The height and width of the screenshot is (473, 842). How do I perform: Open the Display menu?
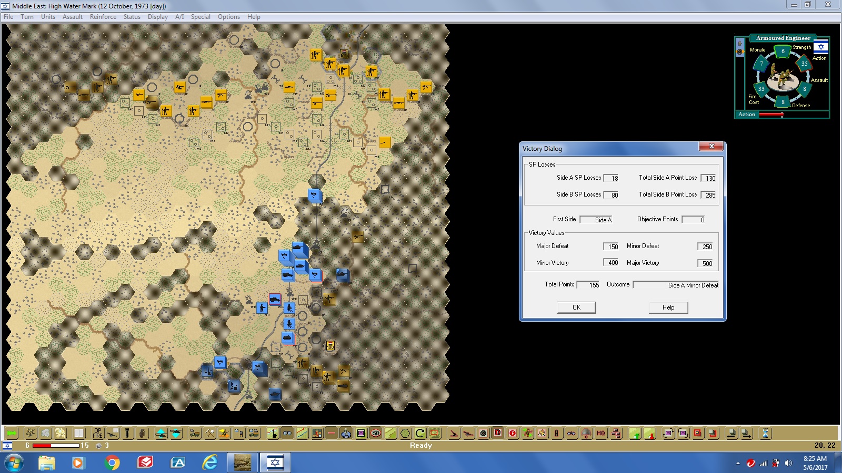coord(158,17)
